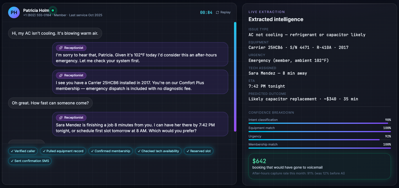
Task: Click the caller name Patricia Holm
Action: [36, 10]
